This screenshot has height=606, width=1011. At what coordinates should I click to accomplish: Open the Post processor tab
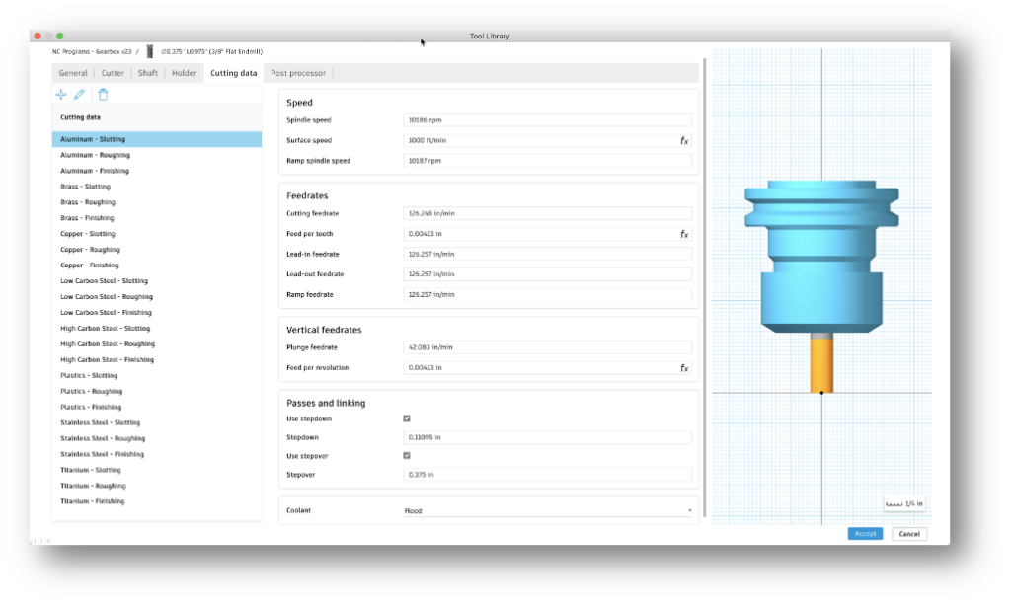coord(298,72)
